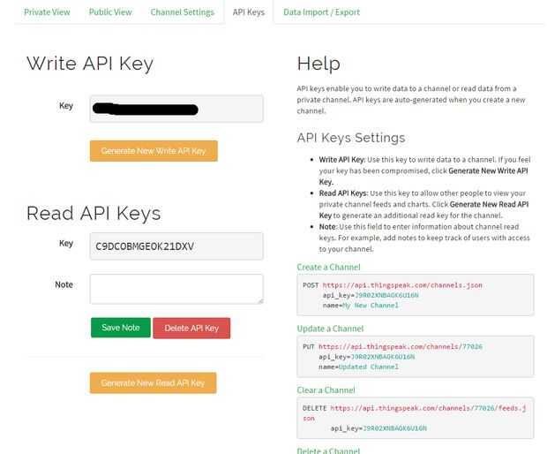
Task: Click the orange Generate New Read API Key button
Action: (x=153, y=382)
